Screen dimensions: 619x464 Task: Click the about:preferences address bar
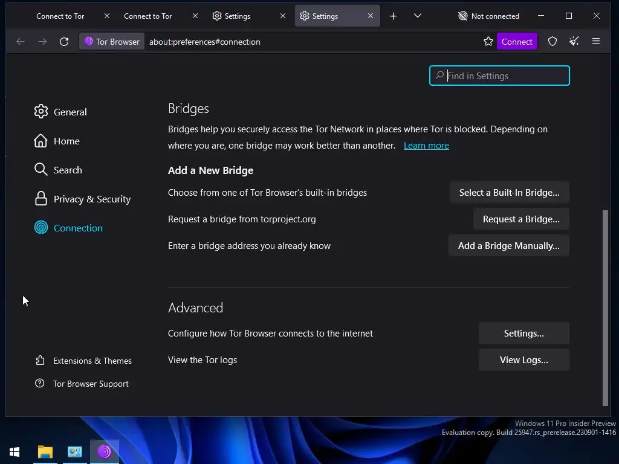(312, 42)
